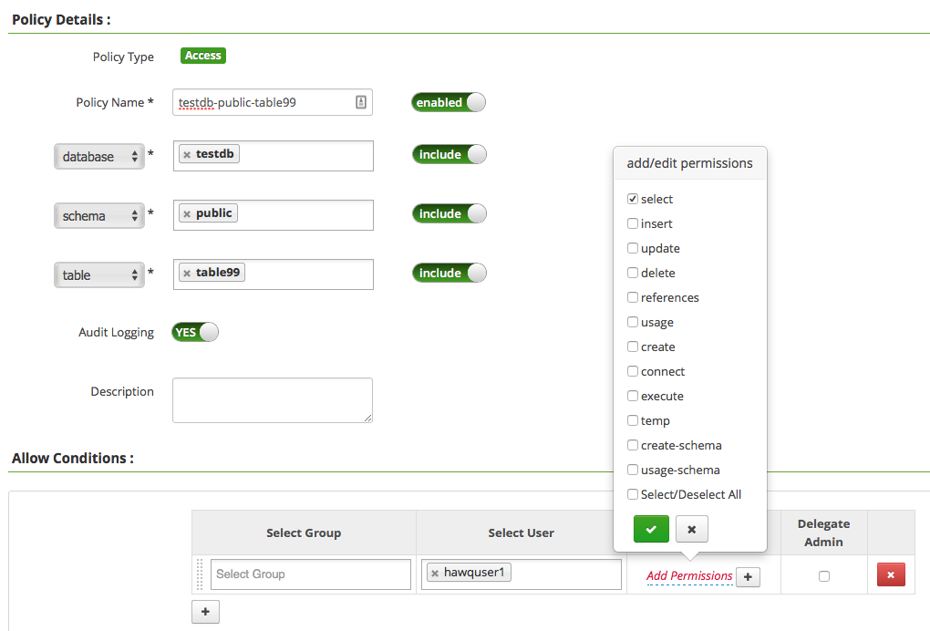Viewport: 930px width, 631px height.
Task: Enable the Delegate Admin checkbox
Action: point(824,576)
